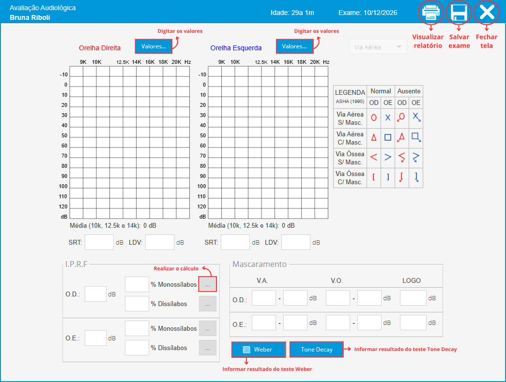
Task: Focus the left ear SRT field
Action: coord(235,242)
